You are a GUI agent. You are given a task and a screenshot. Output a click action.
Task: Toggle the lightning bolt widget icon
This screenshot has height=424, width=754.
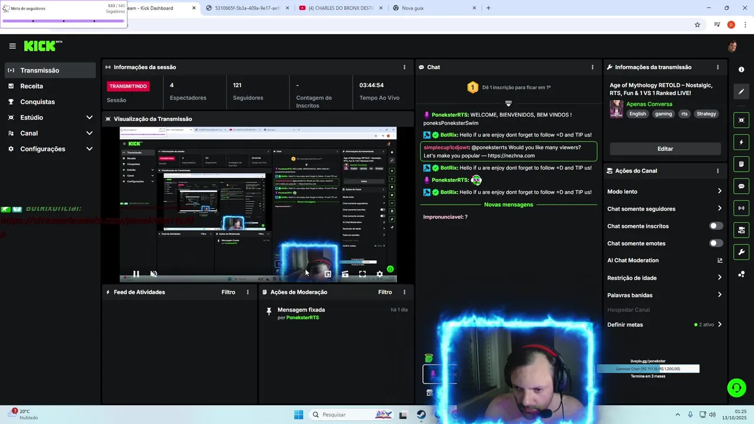(x=741, y=142)
